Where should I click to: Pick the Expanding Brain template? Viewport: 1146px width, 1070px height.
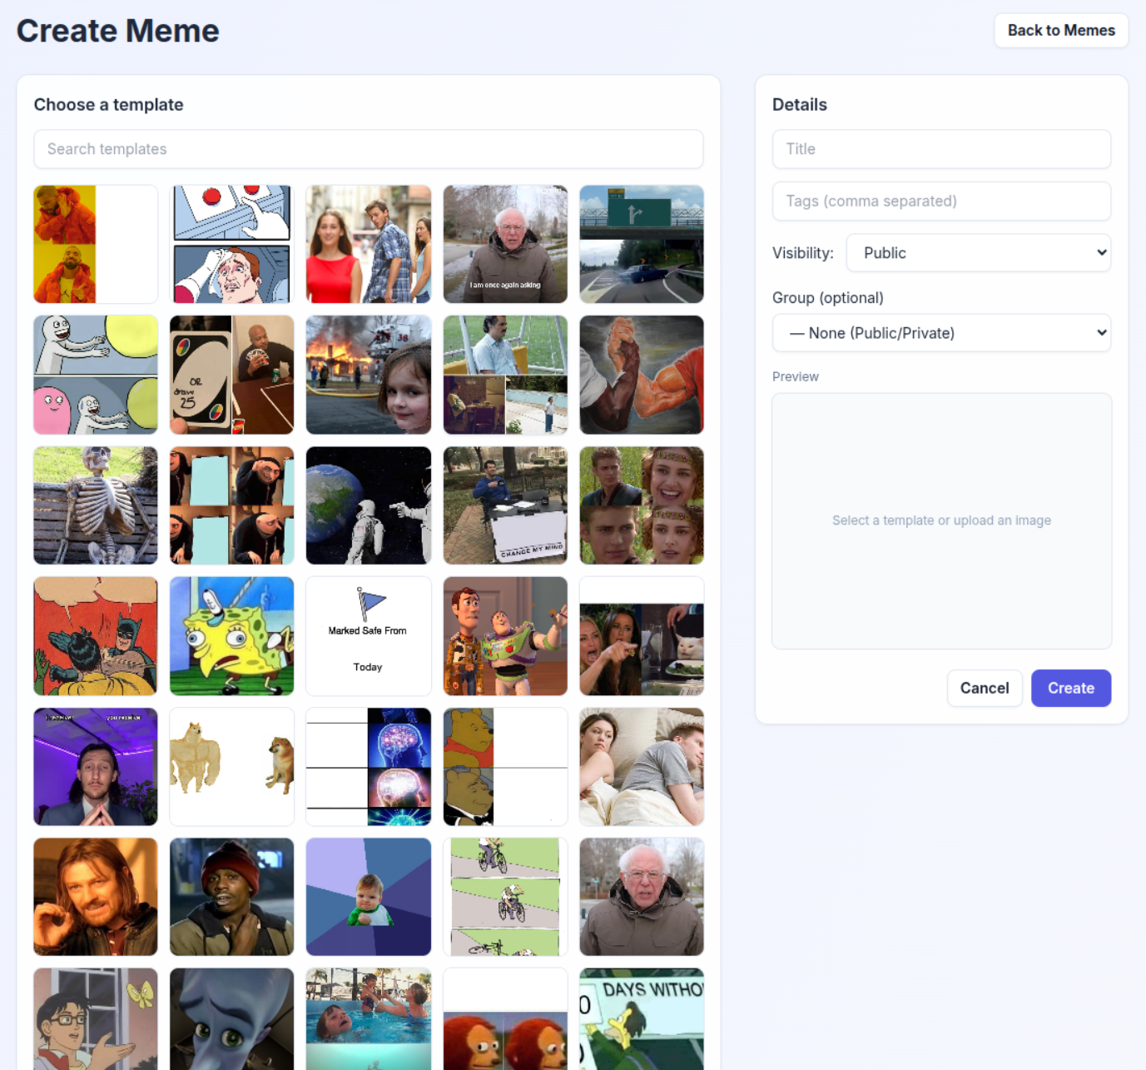369,767
